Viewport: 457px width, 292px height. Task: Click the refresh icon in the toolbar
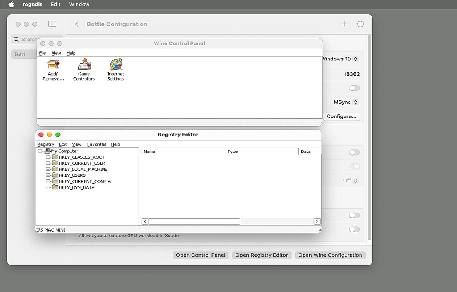coord(360,24)
